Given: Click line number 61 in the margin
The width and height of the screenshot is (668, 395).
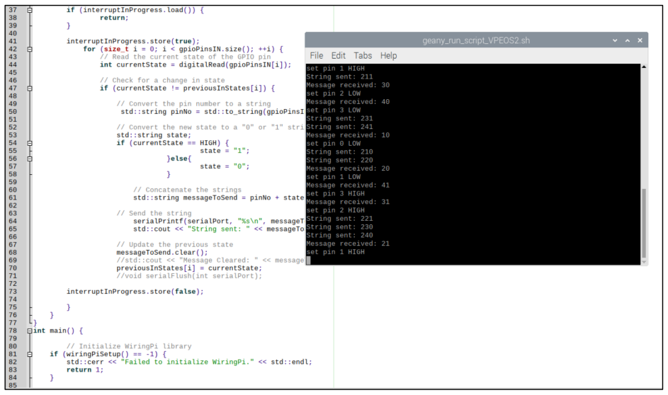Looking at the screenshot, I should [13, 198].
